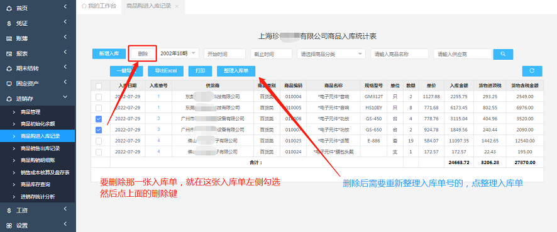Expand the 账簿 menu chevron
Screen dimensions: 557x232
65,37
